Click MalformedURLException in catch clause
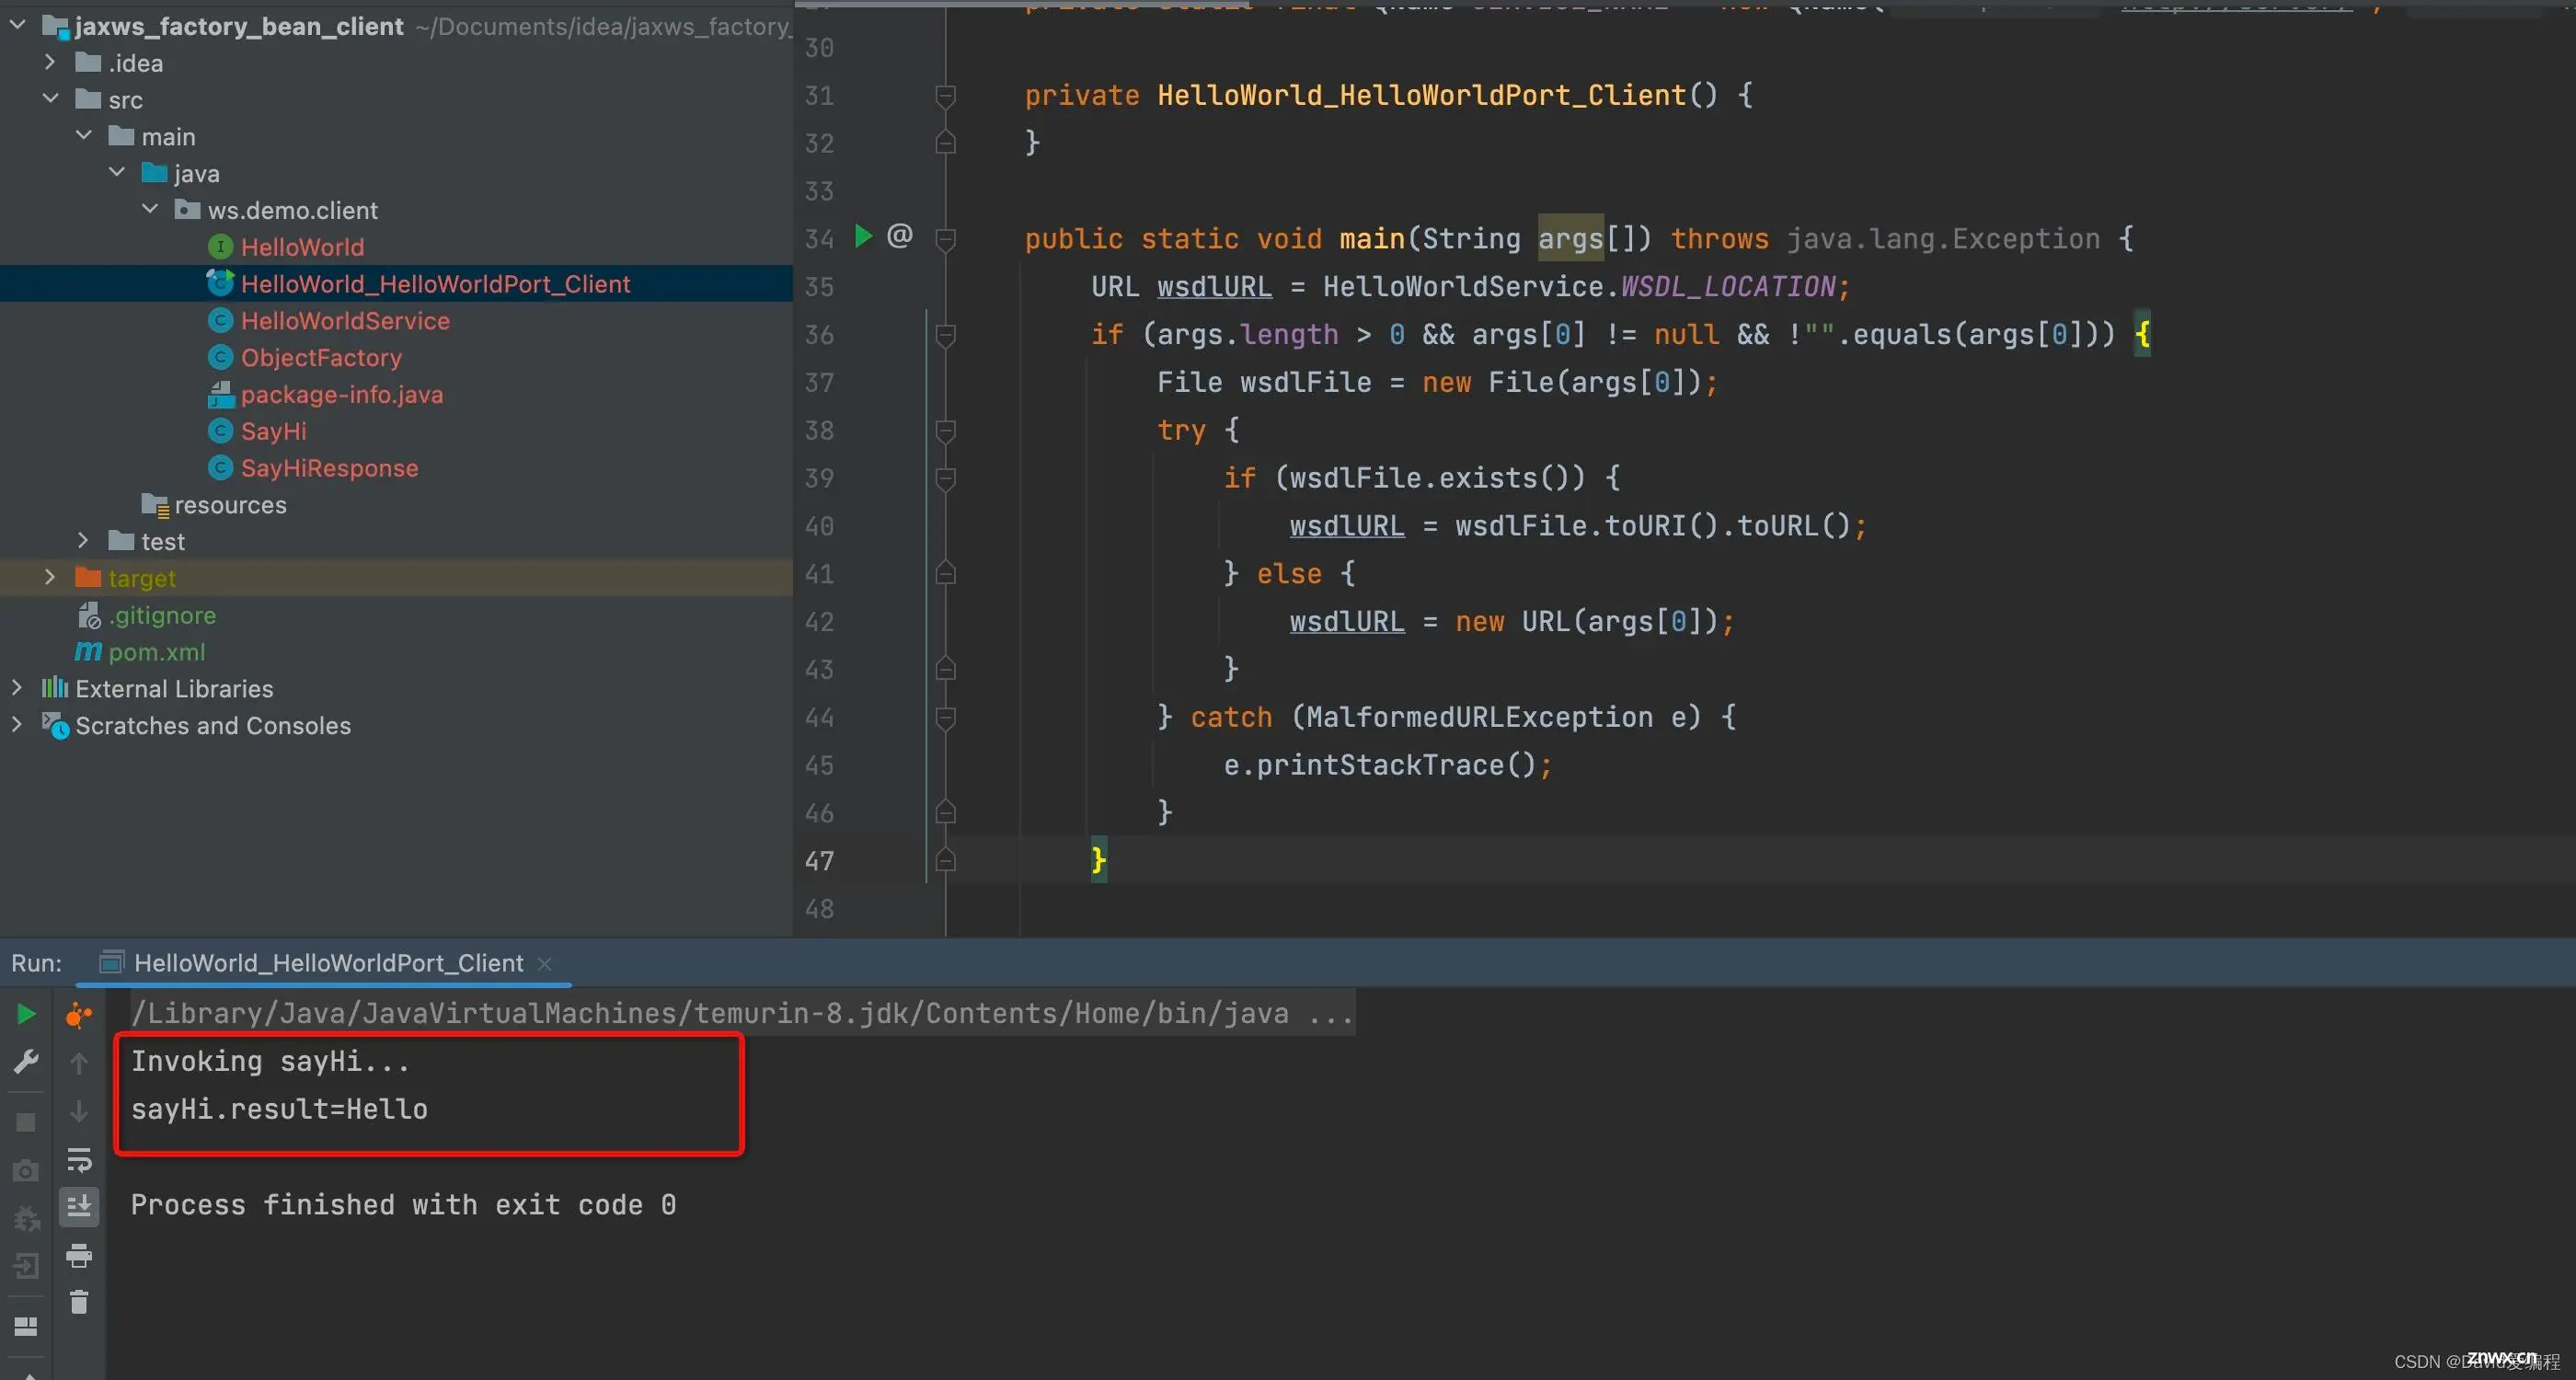Screen dimensions: 2576x1380 1479,717
